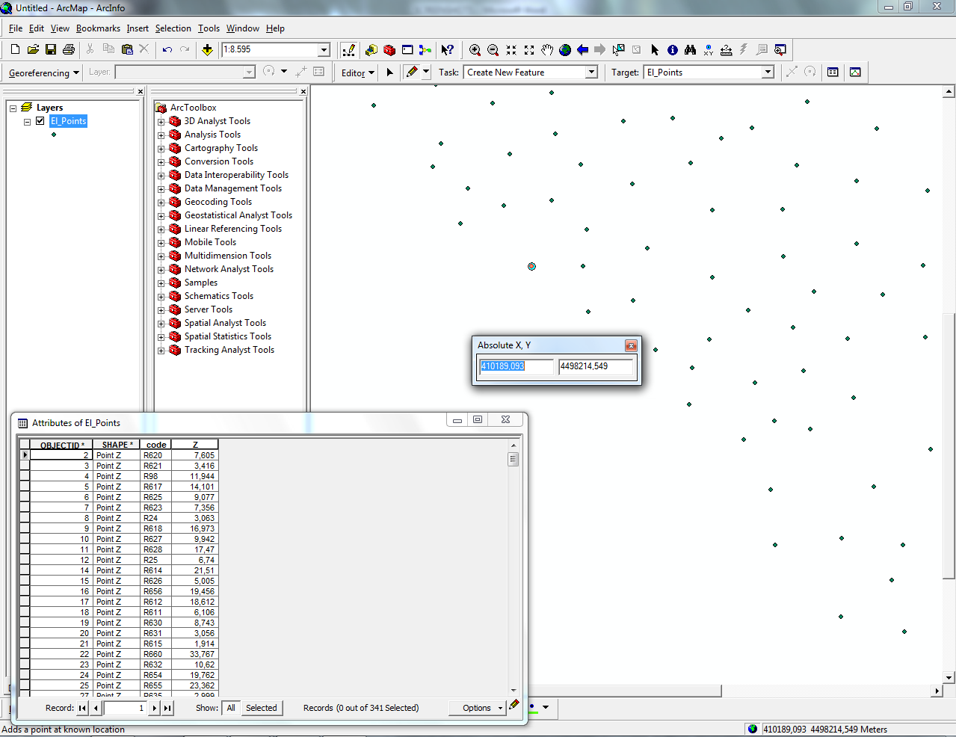Screen dimensions: 956x737
Task: Click the Add Data icon
Action: (208, 49)
